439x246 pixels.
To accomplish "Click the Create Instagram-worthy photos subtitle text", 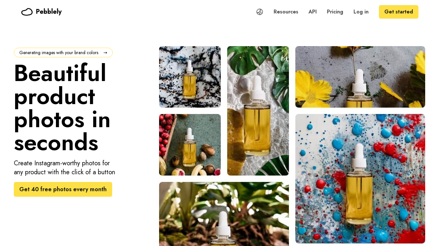I will click(x=64, y=168).
